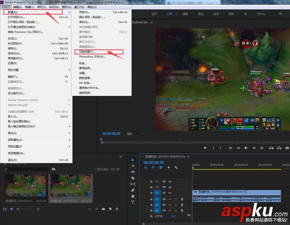Screen dimensions: 290x225
Task: Select the Selection arrow tool
Action: point(133,160)
